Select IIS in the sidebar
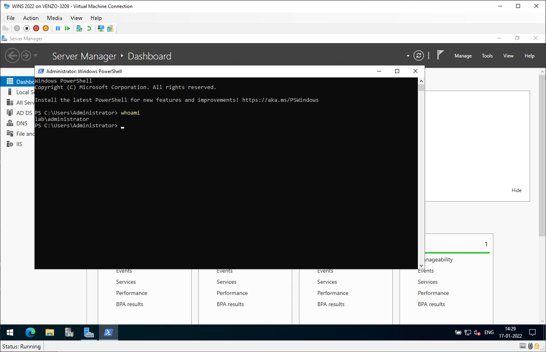Screen dimensions: 546x352 18,144
